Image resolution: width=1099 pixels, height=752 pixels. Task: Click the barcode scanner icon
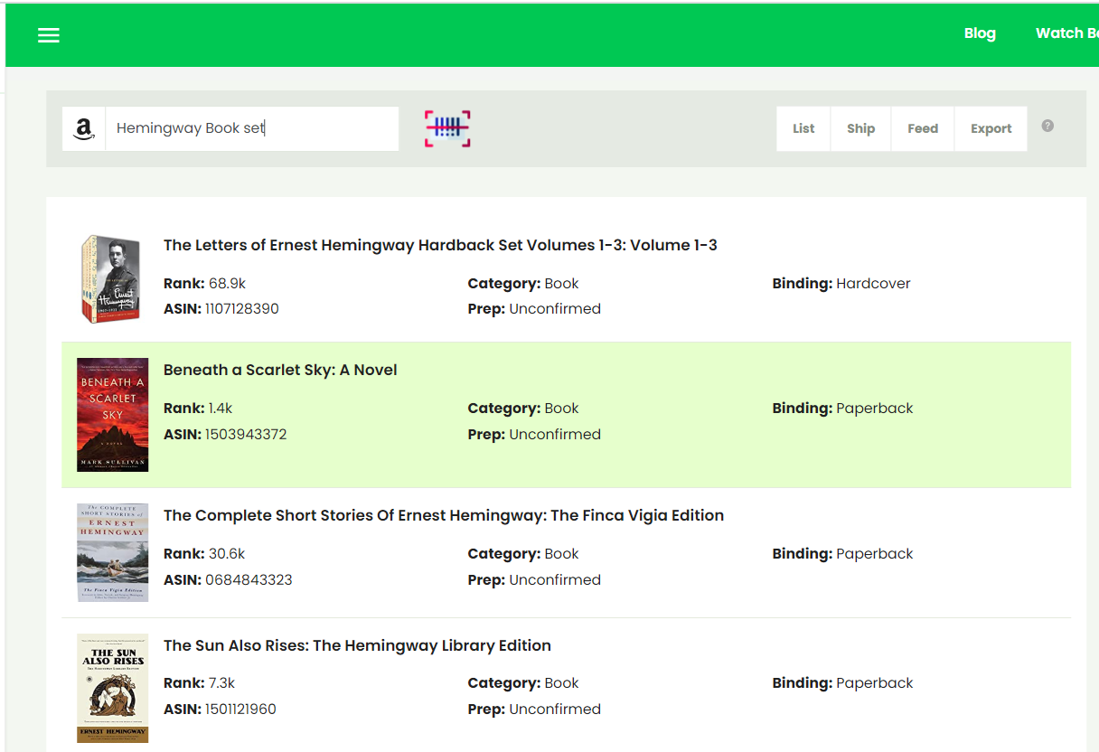(447, 128)
